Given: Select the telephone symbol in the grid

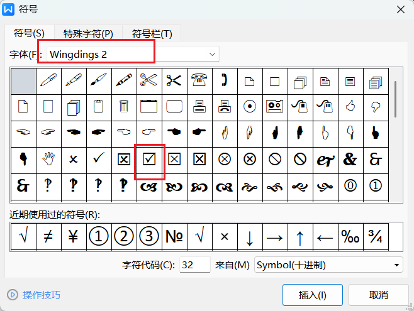Looking at the screenshot, I should 199,80.
